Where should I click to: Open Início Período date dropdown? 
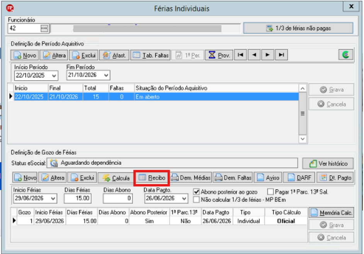pos(54,76)
